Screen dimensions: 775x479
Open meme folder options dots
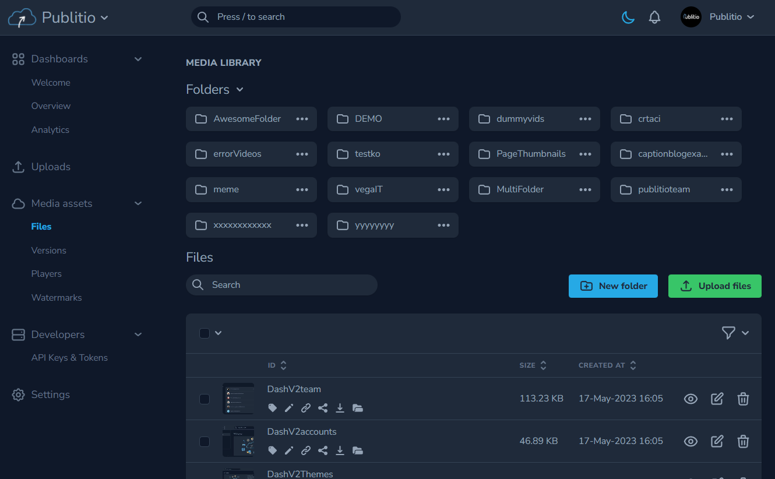(x=302, y=190)
